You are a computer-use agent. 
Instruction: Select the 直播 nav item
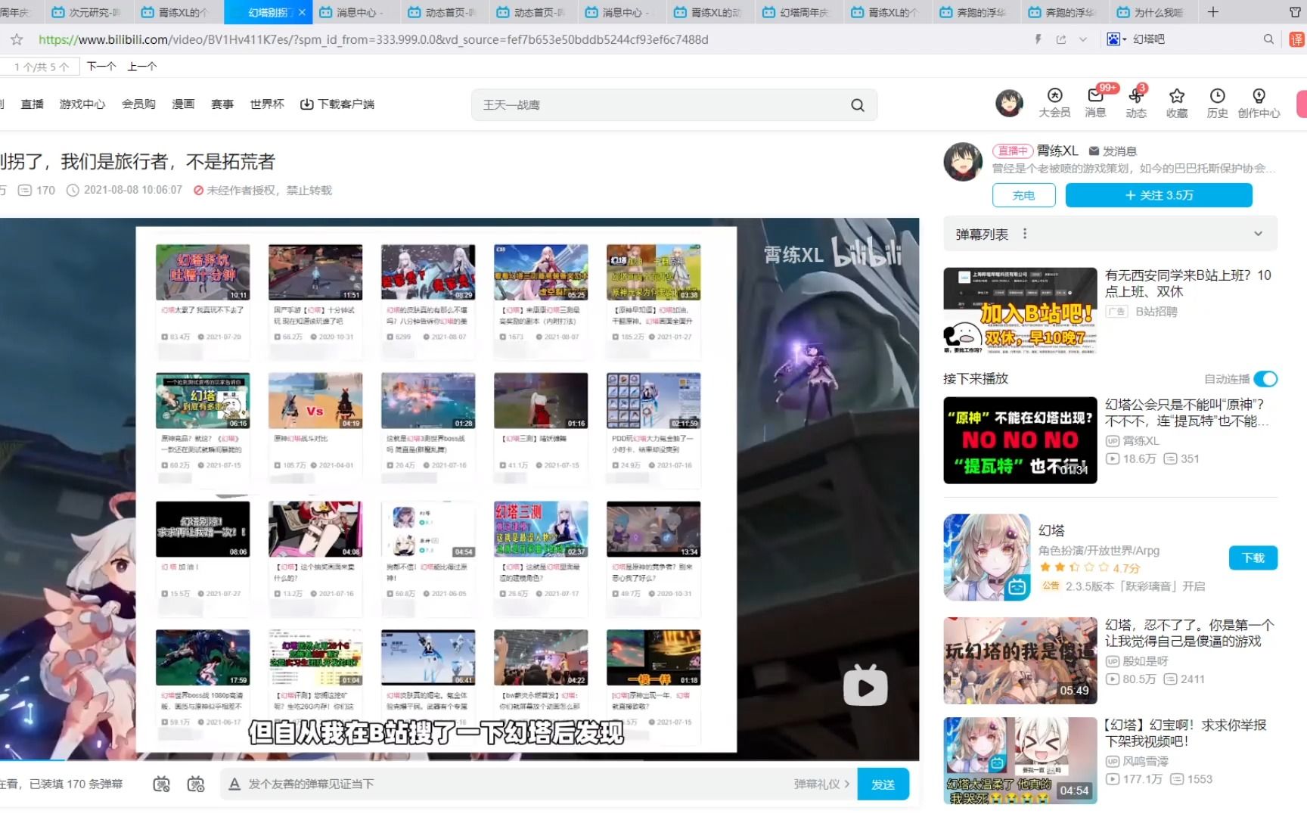[32, 104]
